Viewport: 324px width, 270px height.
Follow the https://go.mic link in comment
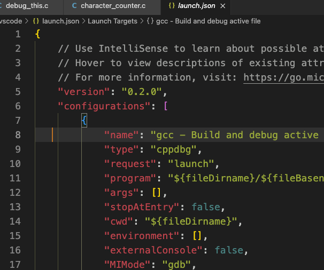pyautogui.click(x=283, y=77)
